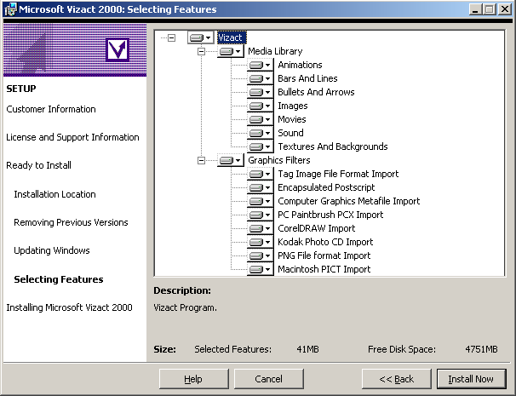Open the Kodak Photo CD Import drive icon
The height and width of the screenshot is (396, 516).
(261, 242)
